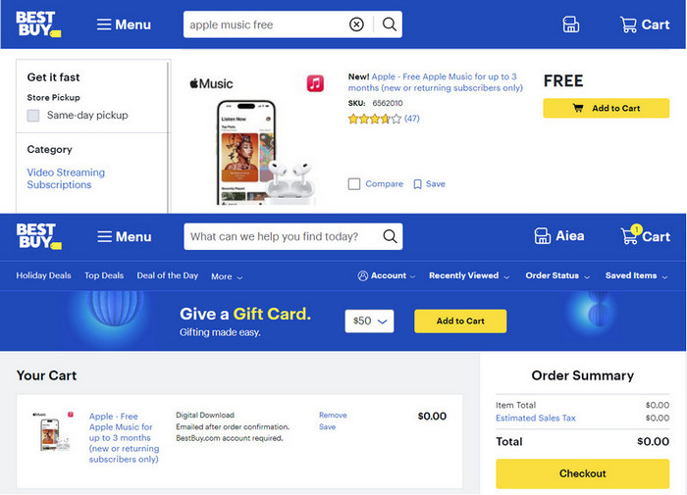
Task: Click the Best Buy logo in the lower header
Action: 38,236
